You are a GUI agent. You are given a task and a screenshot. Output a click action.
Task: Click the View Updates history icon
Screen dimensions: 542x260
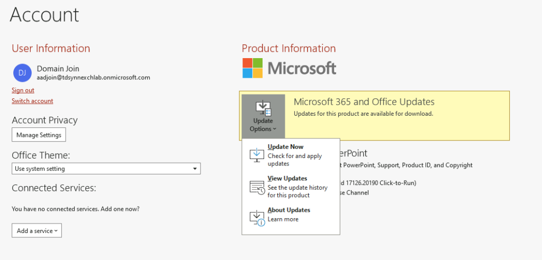(x=257, y=187)
